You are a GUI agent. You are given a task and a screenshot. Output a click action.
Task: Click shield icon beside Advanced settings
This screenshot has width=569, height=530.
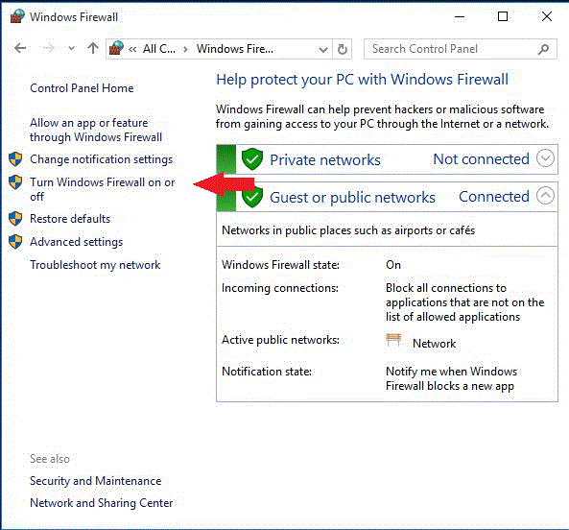[15, 242]
